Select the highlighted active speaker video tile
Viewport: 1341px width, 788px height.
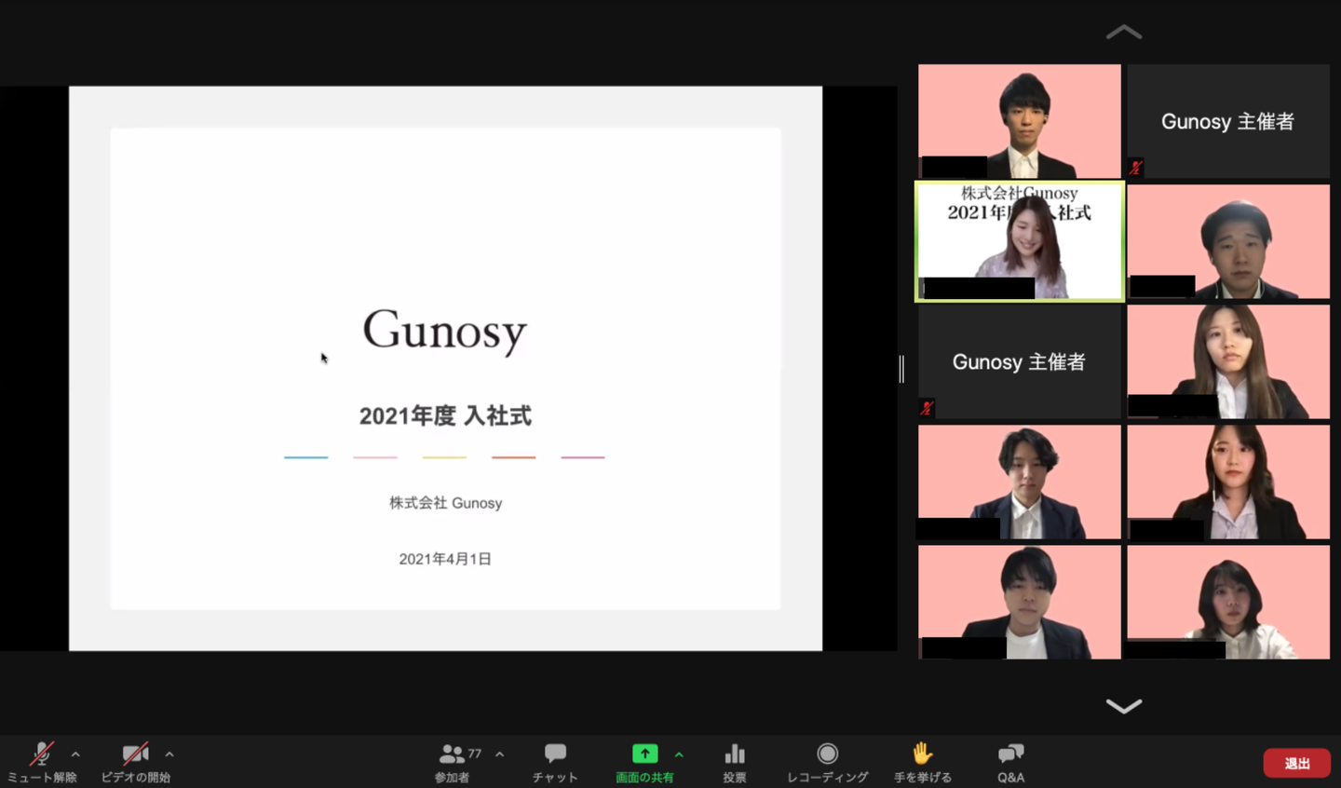pos(1020,242)
